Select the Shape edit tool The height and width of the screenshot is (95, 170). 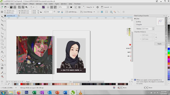pyautogui.click(x=2, y=20)
